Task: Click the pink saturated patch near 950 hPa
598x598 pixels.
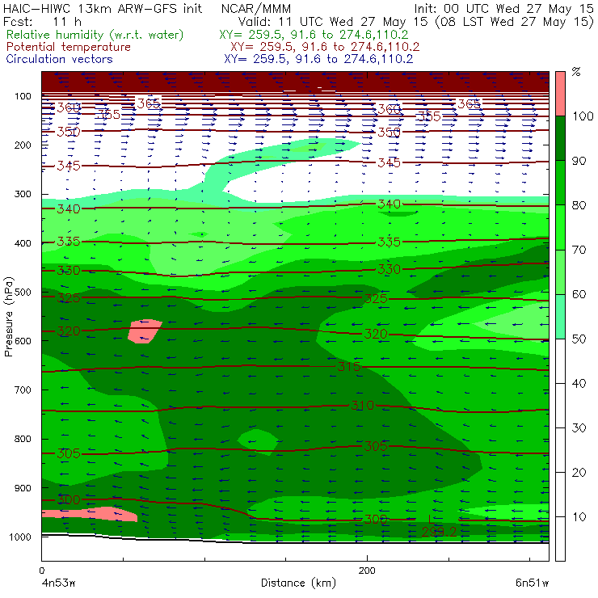Action: [90, 513]
